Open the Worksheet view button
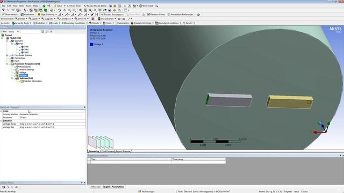 (146, 6)
